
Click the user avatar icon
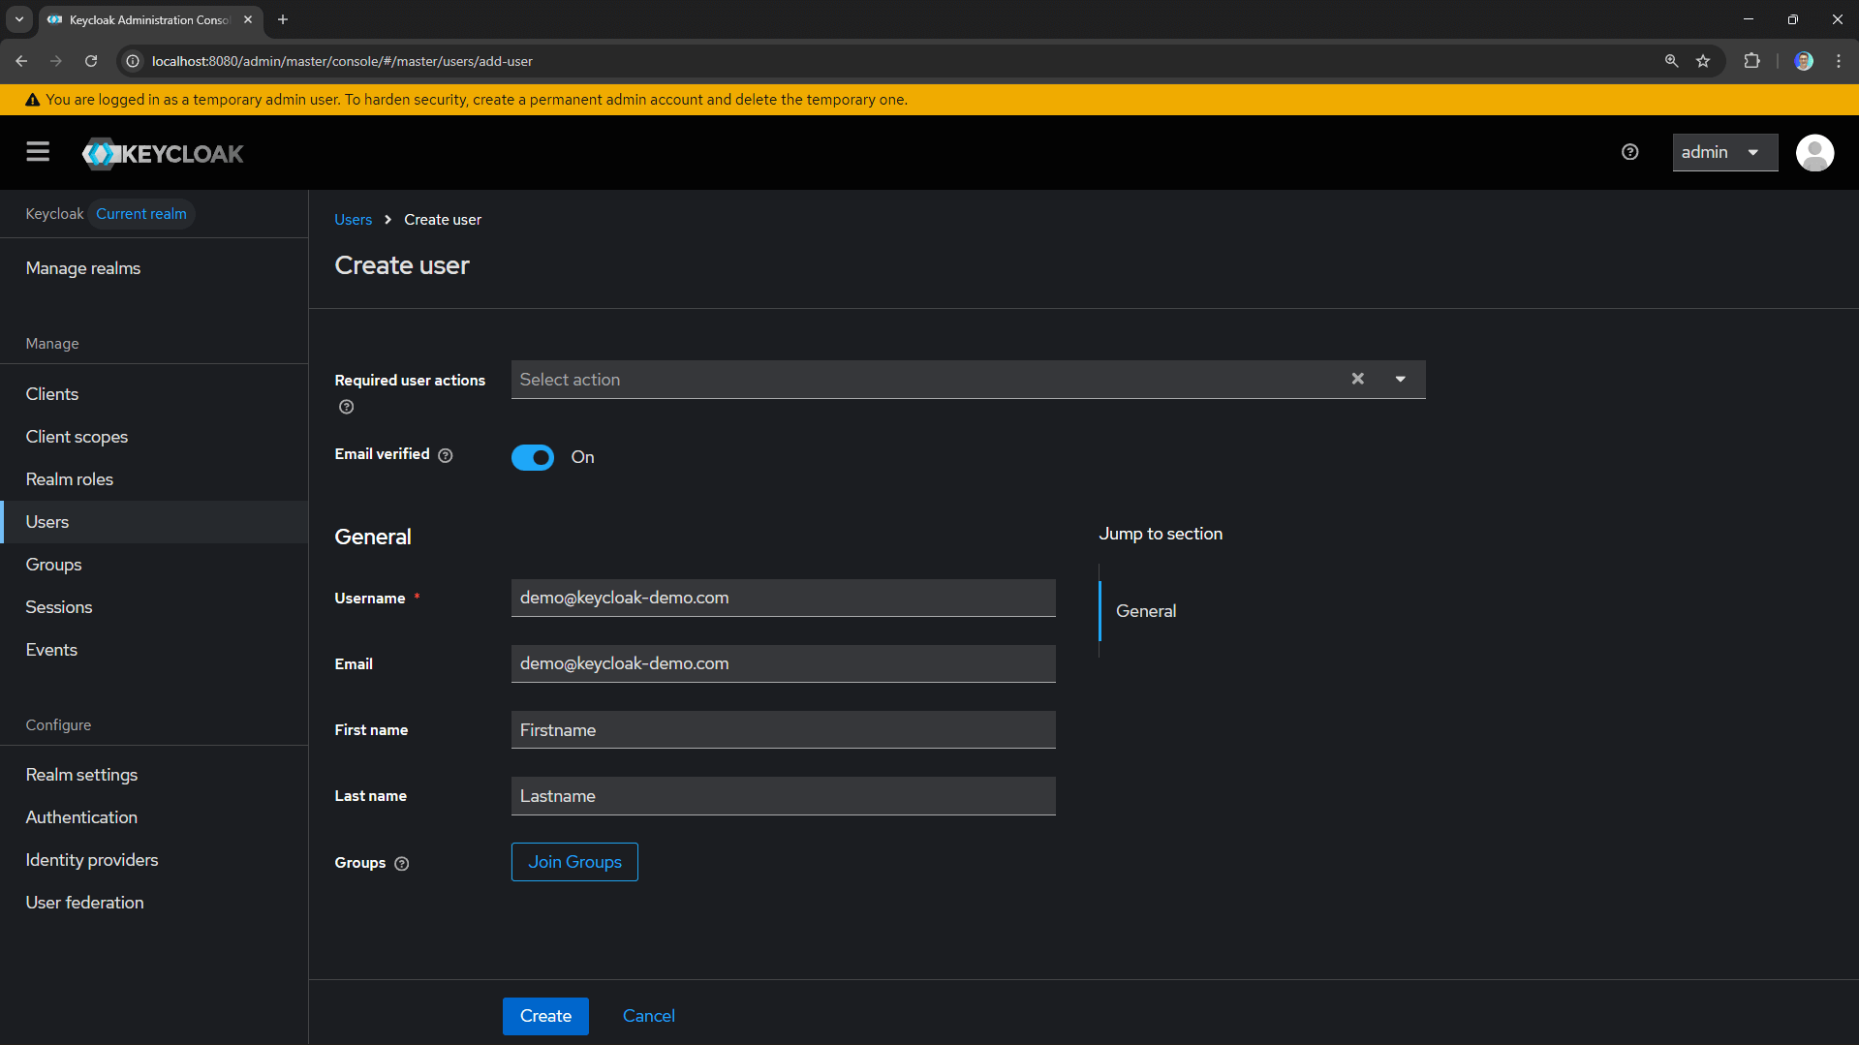[1814, 152]
